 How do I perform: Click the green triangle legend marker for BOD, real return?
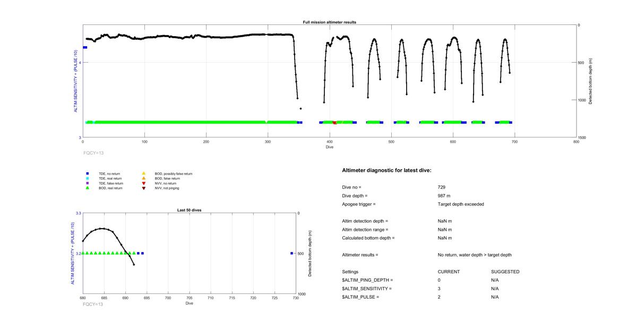point(88,188)
